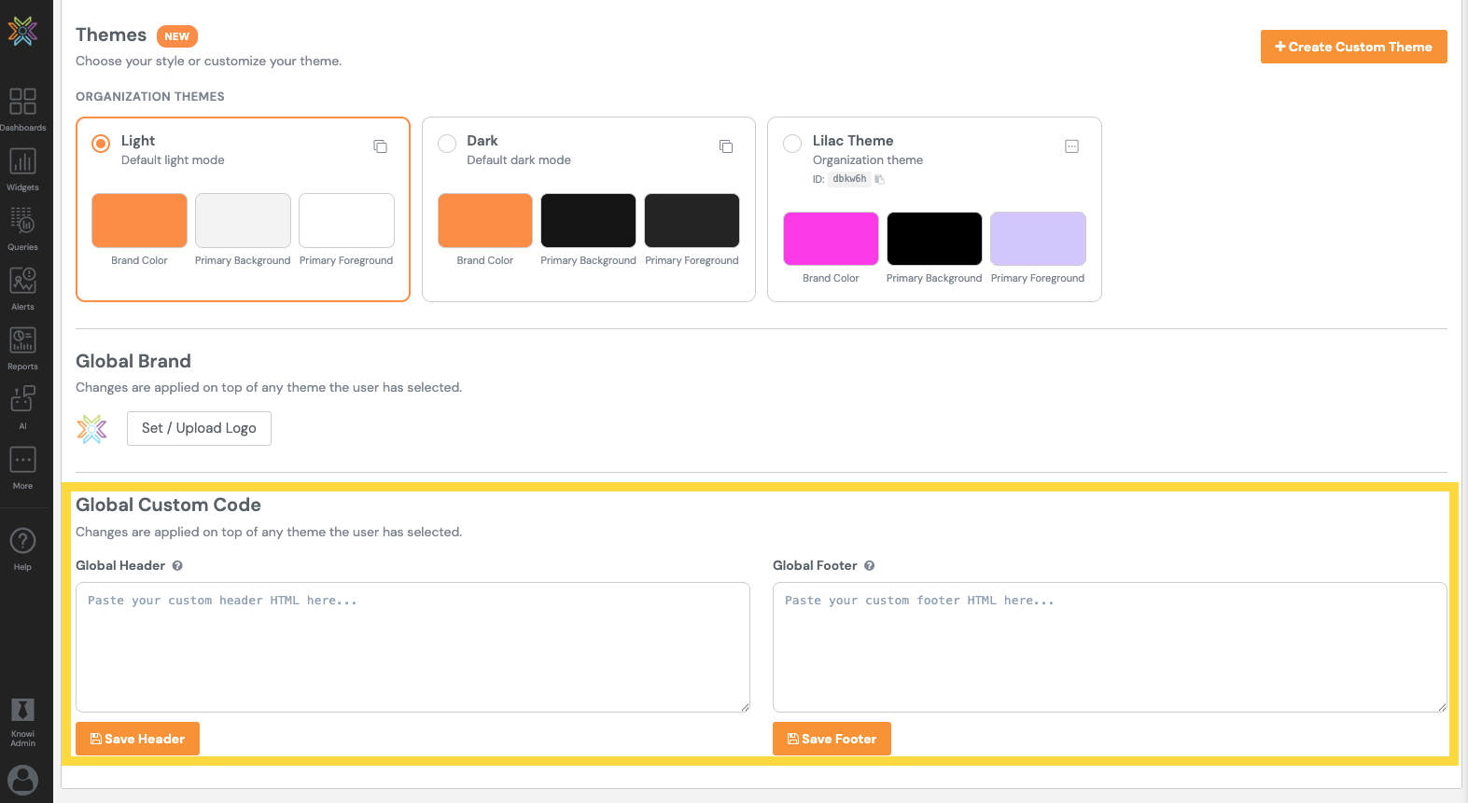Click into the Global Header HTML textarea
This screenshot has width=1468, height=803.
tap(412, 647)
